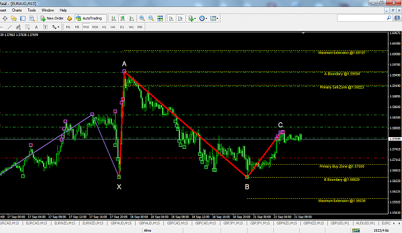Tile the chart windows
Screen dimensions: 402x233
160,19
